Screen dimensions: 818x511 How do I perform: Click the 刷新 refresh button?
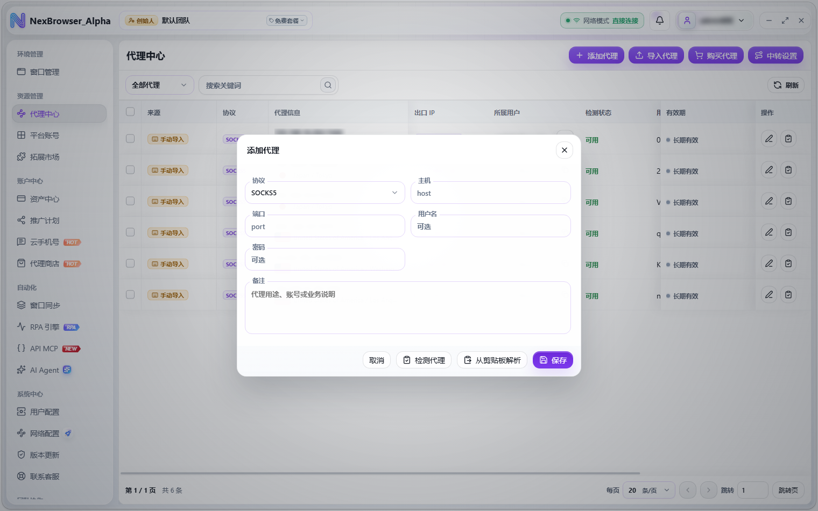coord(786,85)
